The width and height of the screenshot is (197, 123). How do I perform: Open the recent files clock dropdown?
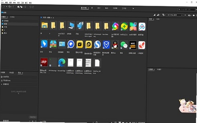[10, 7]
